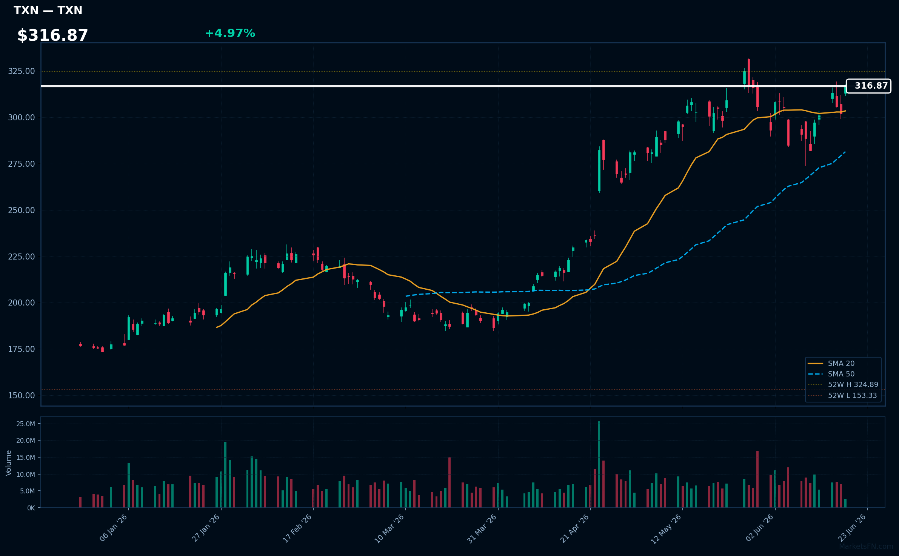Screen dimensions: 899x556
Task: Click the $316.87 current price header
Action: (52, 35)
